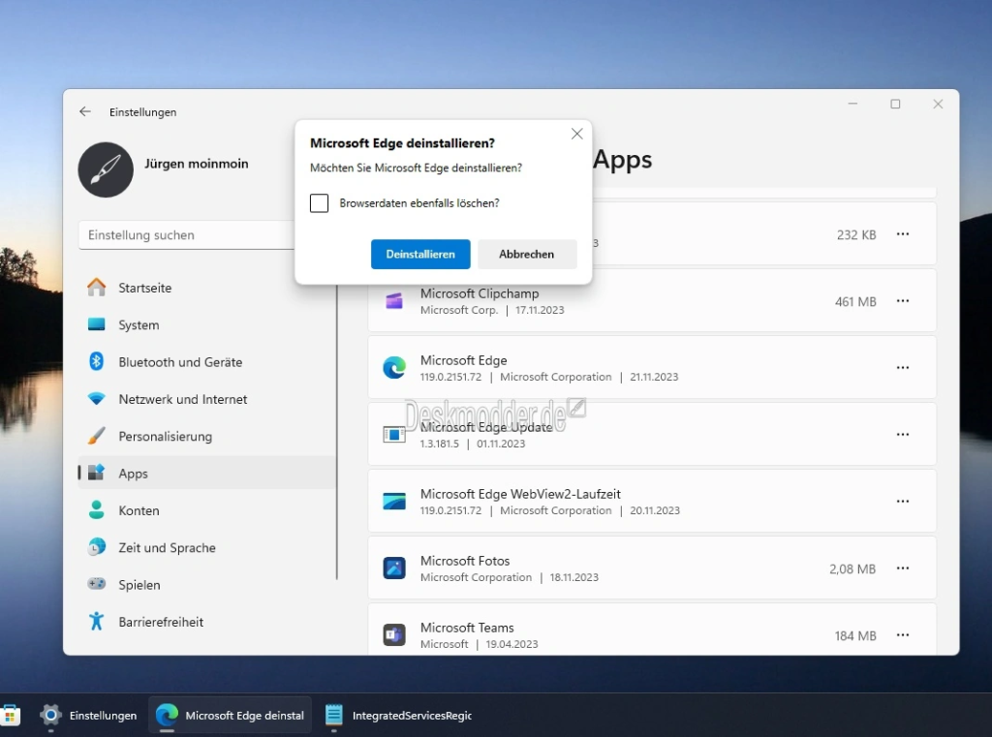Check the Browserdaten ebenfalls löschen checkbox
The height and width of the screenshot is (737, 992).
point(319,203)
